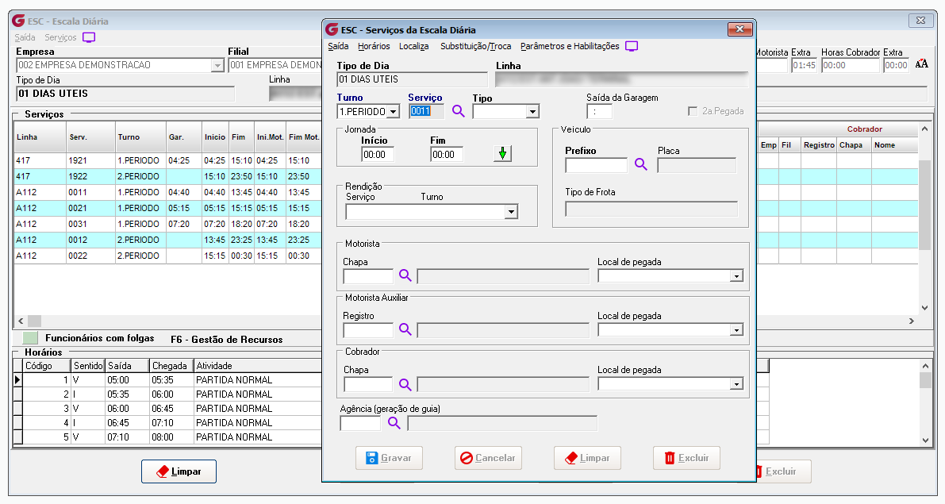945x504 pixels.
Task: Open Motorista Auxiliar Local de pegada dropdown
Action: [736, 329]
